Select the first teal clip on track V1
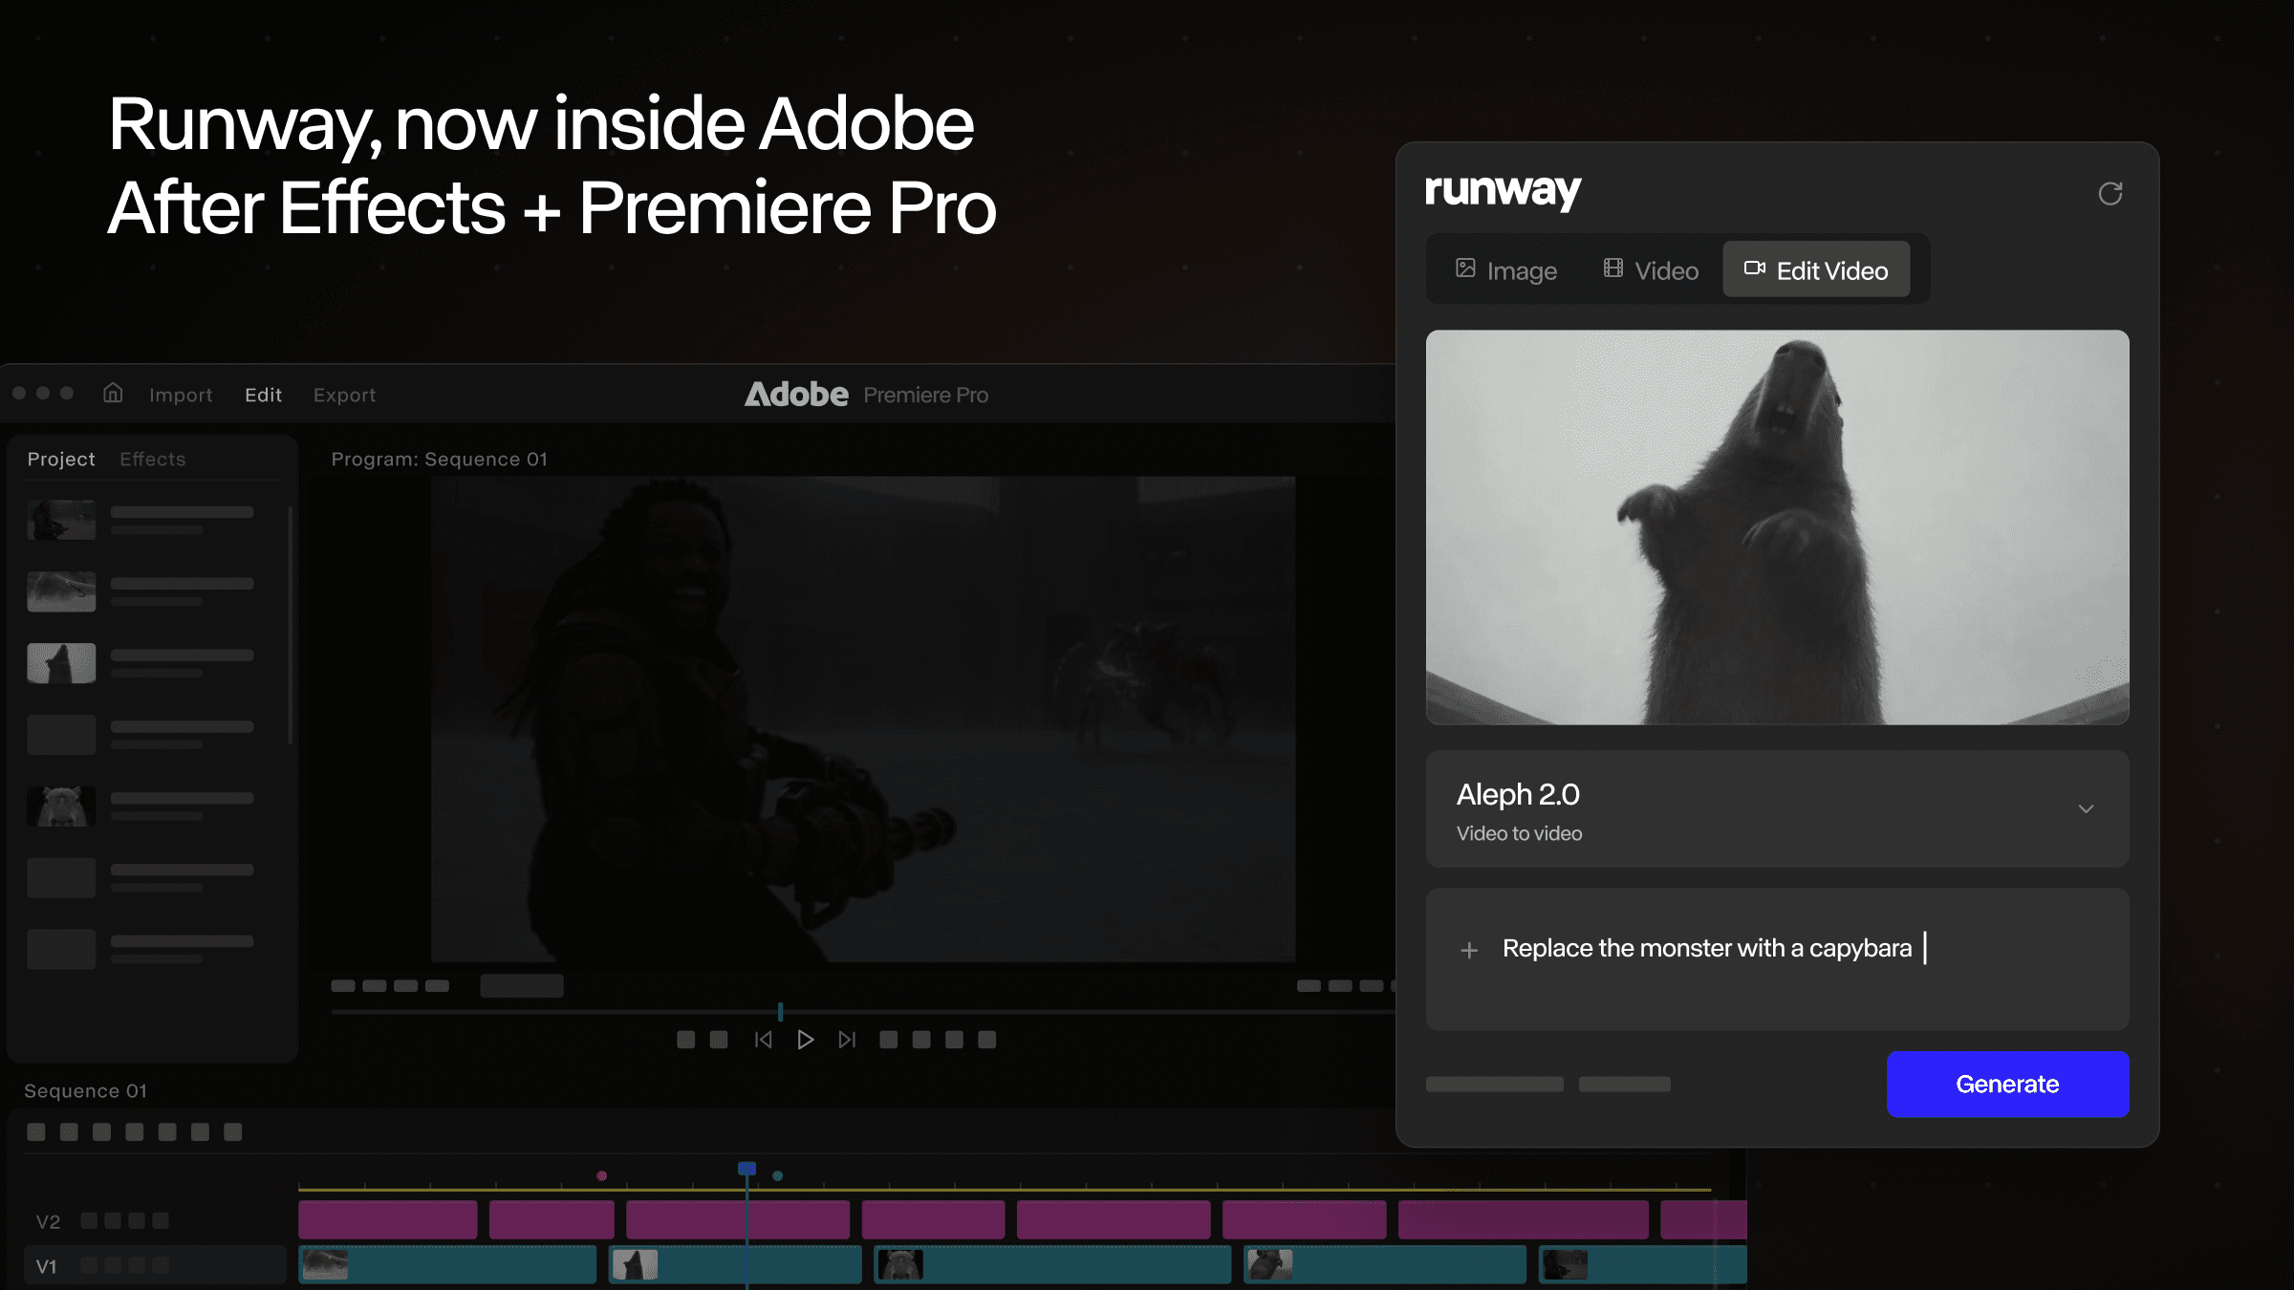The image size is (2294, 1290). click(446, 1265)
